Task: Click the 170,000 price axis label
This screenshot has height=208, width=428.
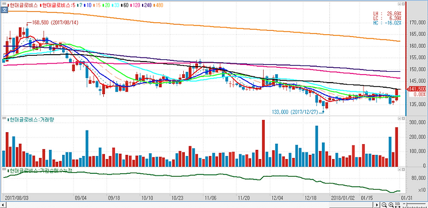Action: tap(418, 23)
